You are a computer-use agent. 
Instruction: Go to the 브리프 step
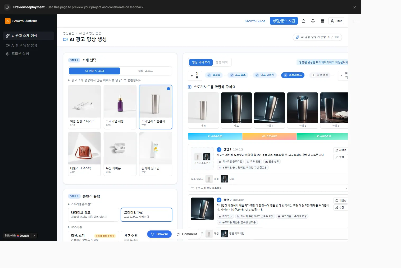pyautogui.click(x=214, y=75)
